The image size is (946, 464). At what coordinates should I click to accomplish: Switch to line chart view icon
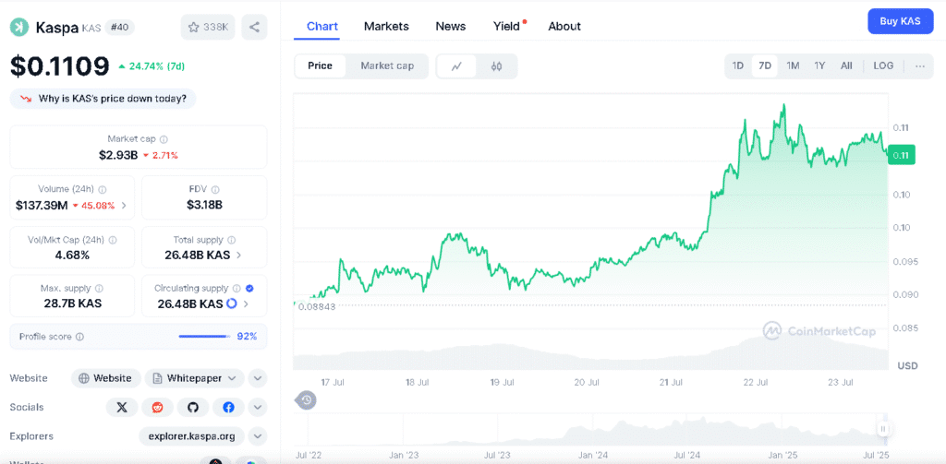click(456, 66)
